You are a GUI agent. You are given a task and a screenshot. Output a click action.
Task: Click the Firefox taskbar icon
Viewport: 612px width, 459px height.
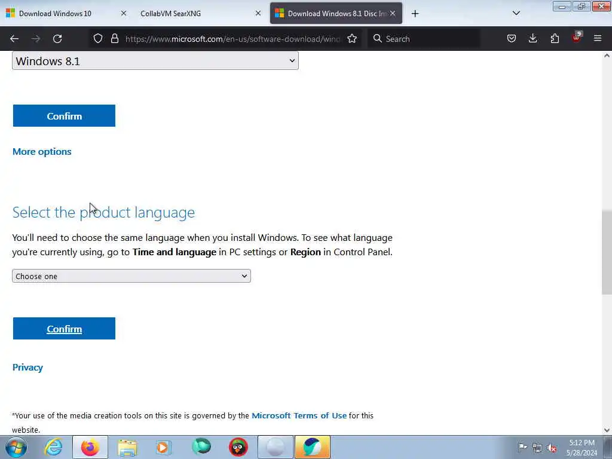(90, 447)
